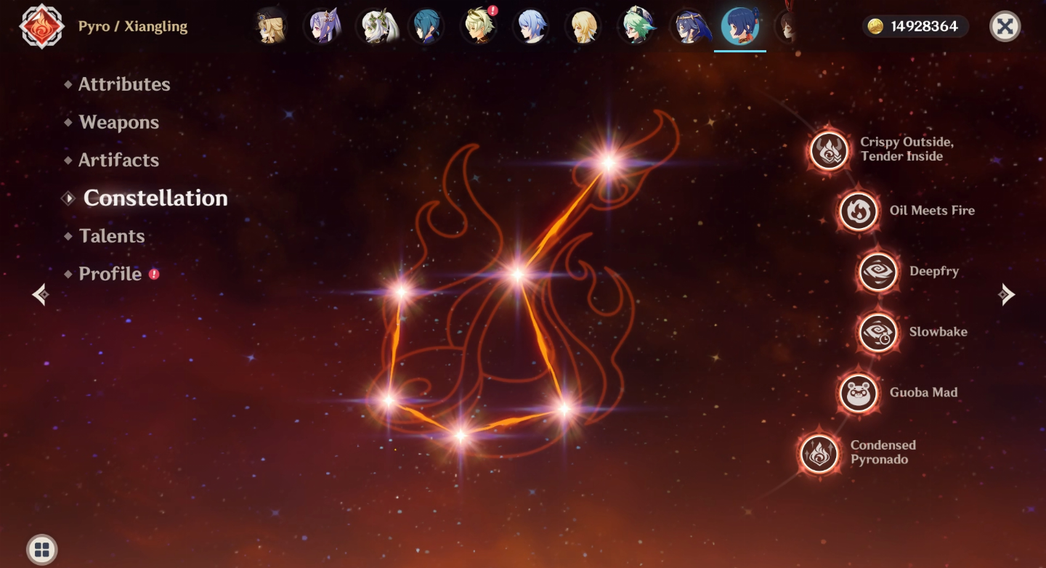1046x568 pixels.
Task: Select the highlighted Xiangling portrait
Action: click(740, 27)
